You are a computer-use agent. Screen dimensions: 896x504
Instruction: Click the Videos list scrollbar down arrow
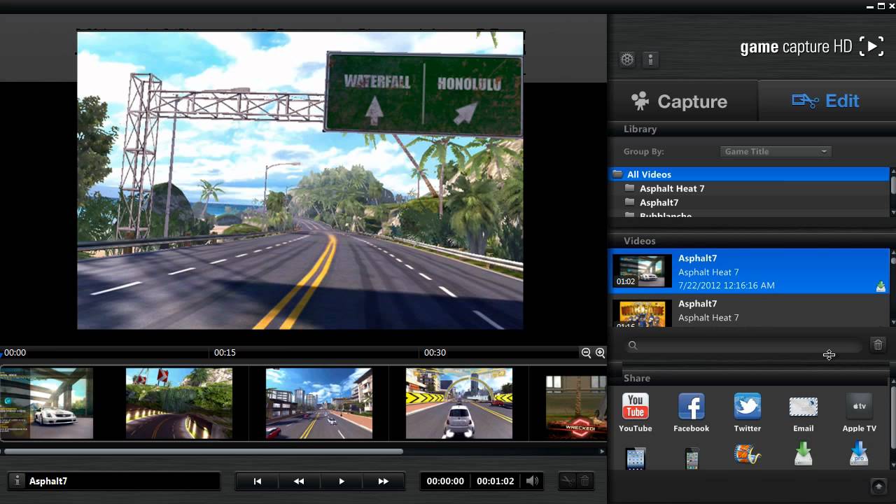click(x=892, y=322)
